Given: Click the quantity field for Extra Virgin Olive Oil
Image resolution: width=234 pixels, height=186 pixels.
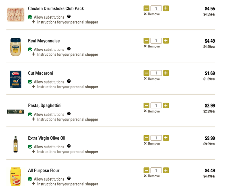Looking at the screenshot, I should (x=156, y=138).
